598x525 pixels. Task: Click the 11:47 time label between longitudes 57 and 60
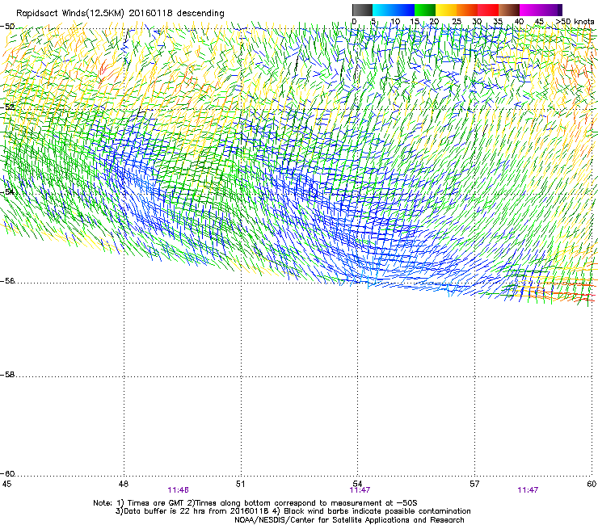pyautogui.click(x=528, y=490)
